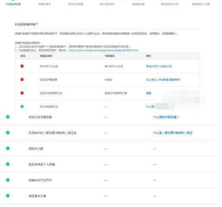Screen dimensions: 222x207
Task: Open the service.taobao.com knowledge link
Action: coord(104,50)
